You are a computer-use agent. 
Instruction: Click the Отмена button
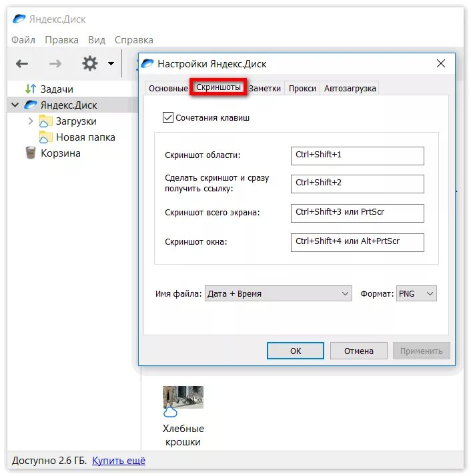pos(358,351)
